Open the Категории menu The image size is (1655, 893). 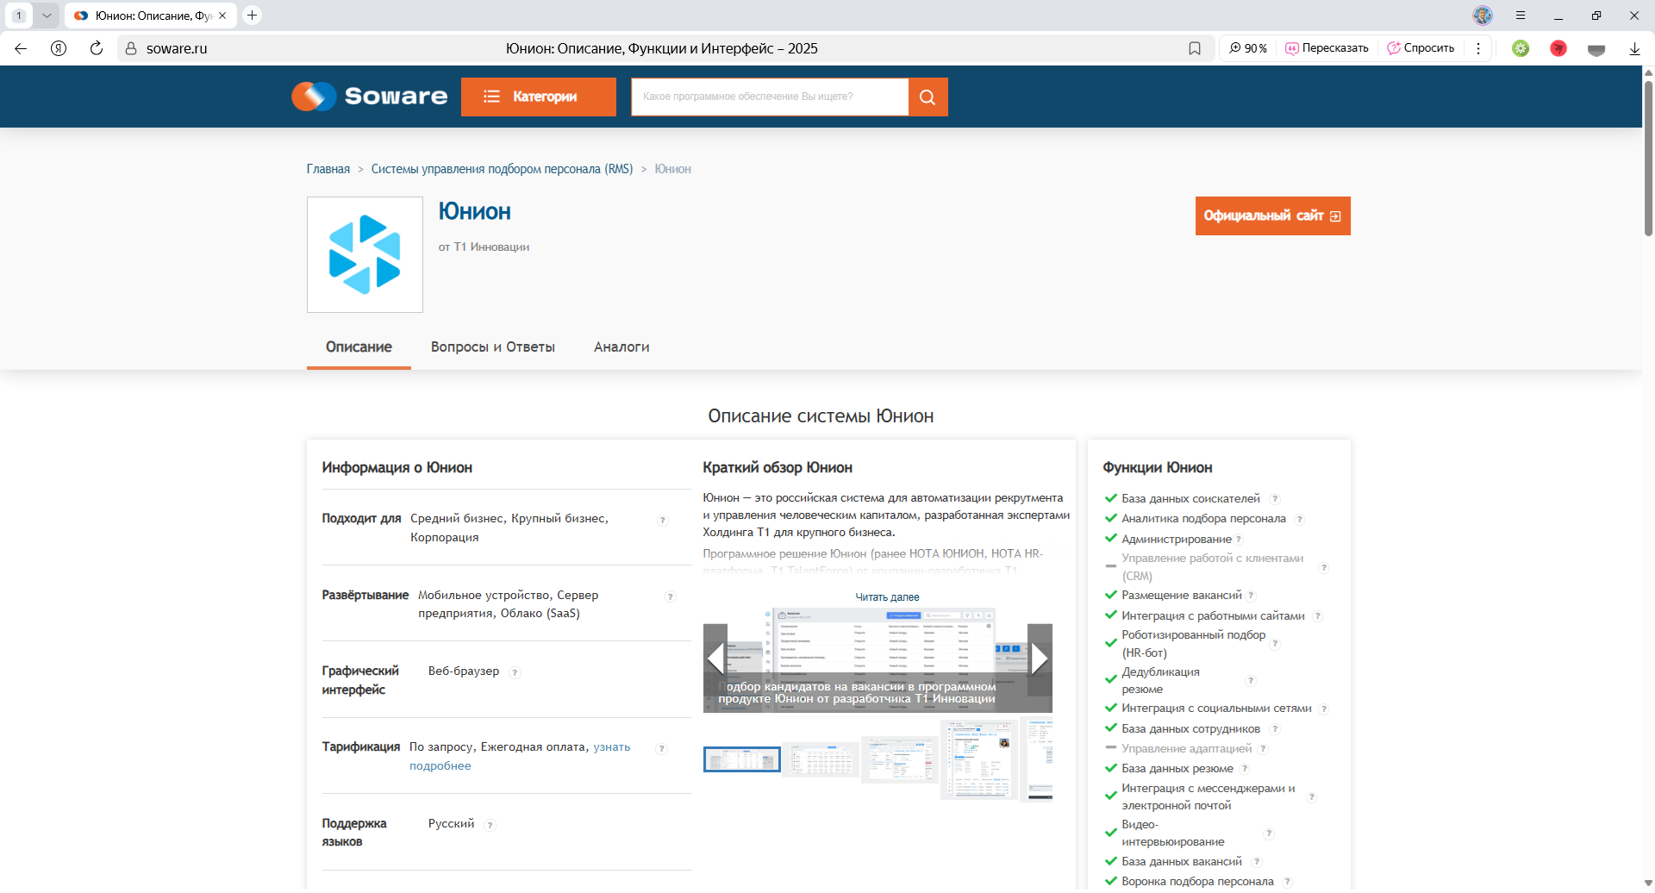(538, 97)
